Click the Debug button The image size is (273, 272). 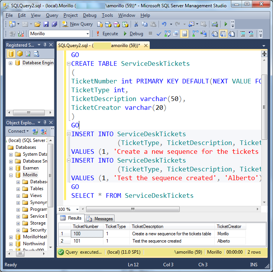point(133,34)
